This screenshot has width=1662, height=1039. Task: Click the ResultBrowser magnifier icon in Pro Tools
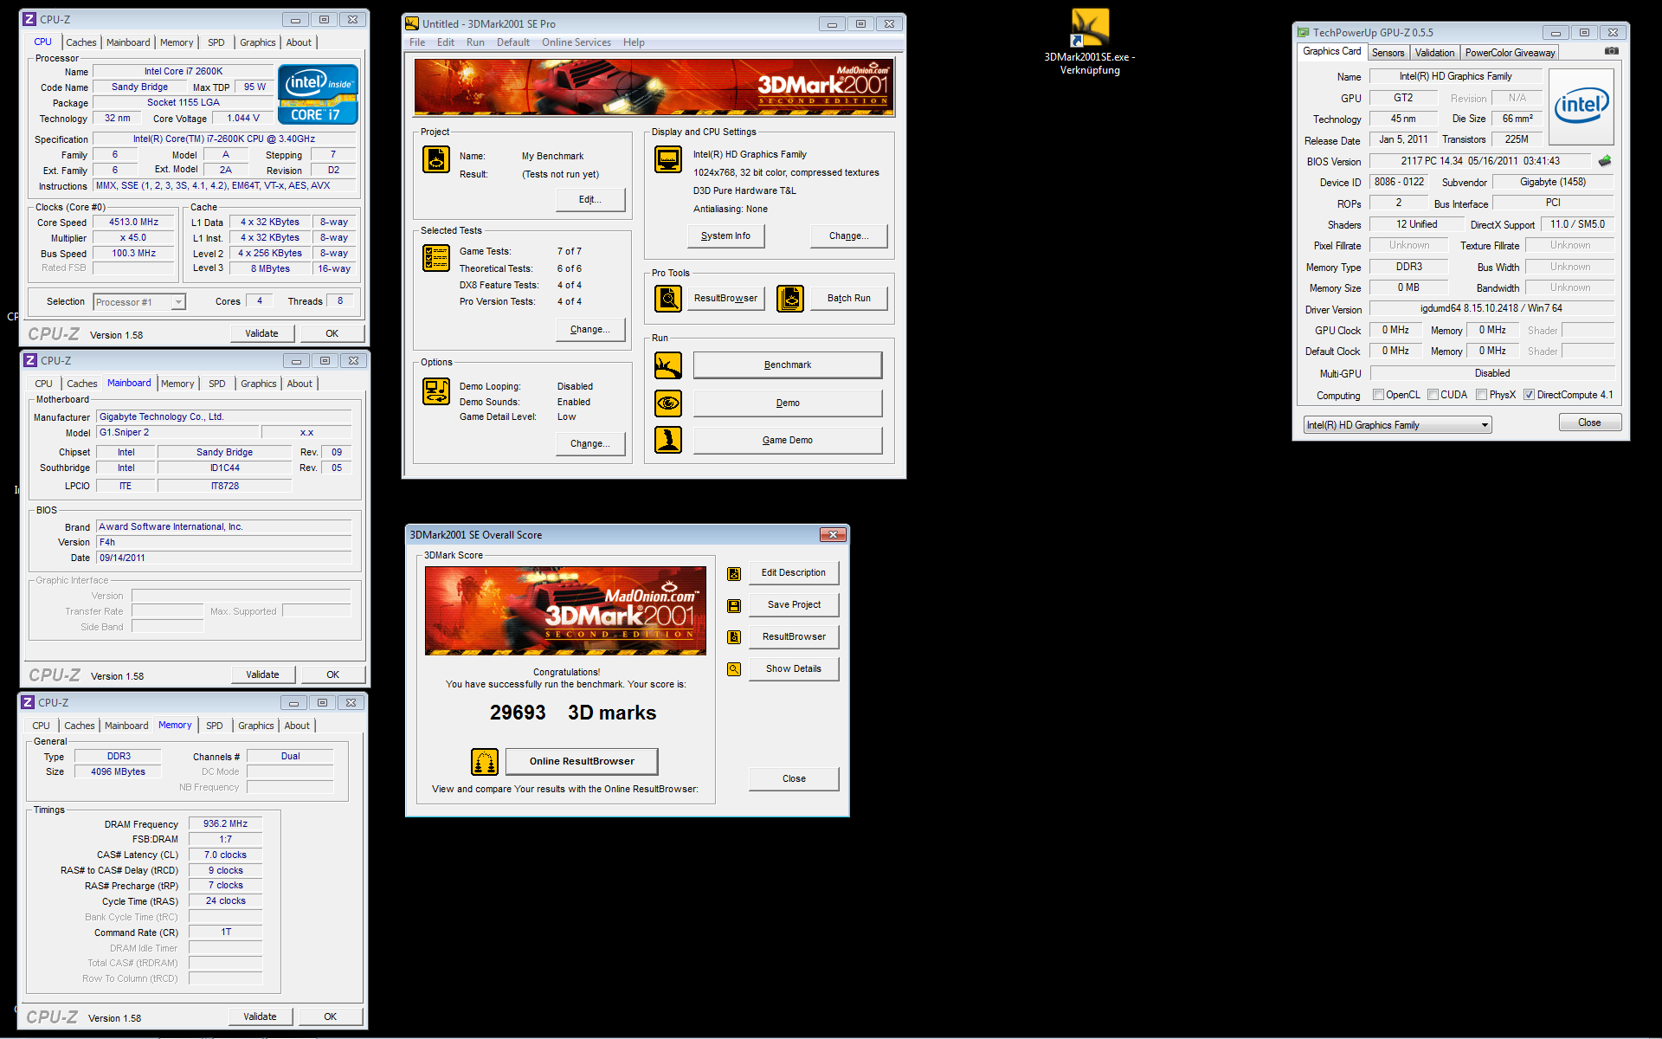click(668, 298)
